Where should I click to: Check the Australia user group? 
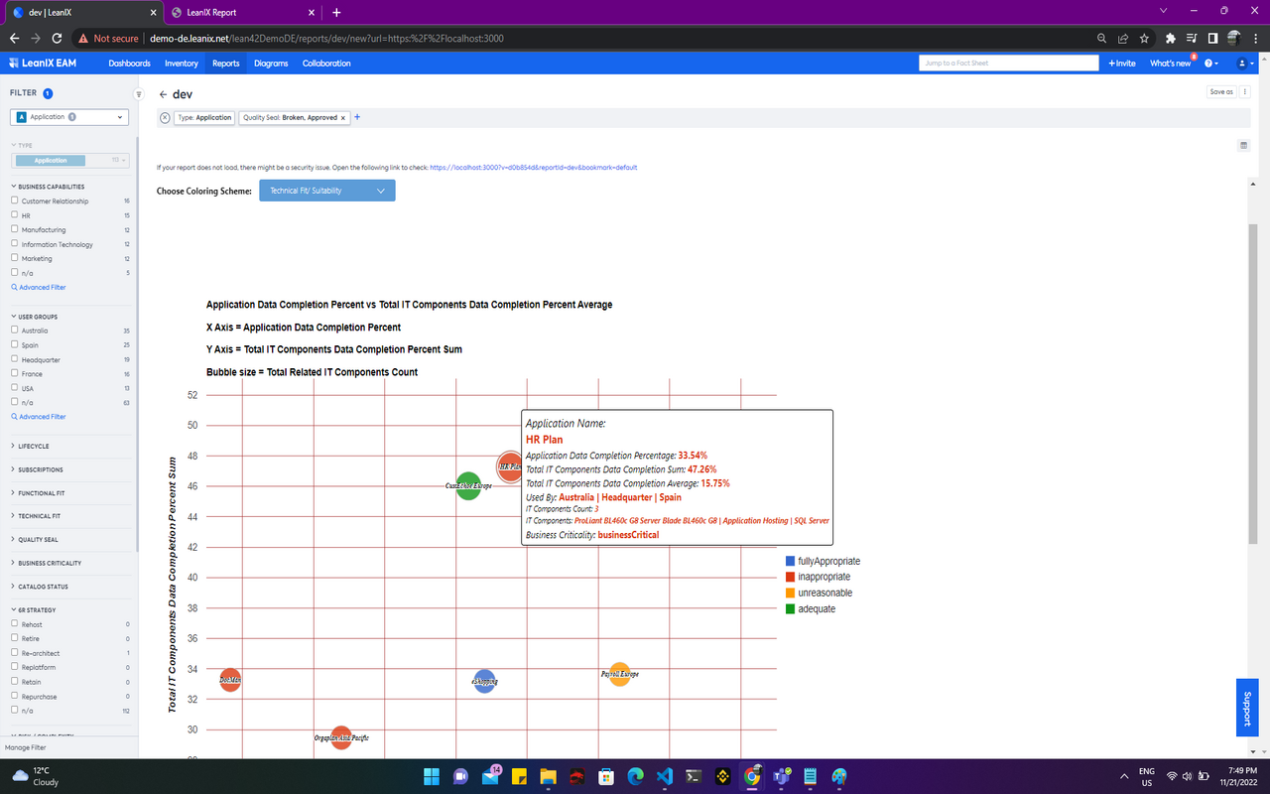coord(14,331)
